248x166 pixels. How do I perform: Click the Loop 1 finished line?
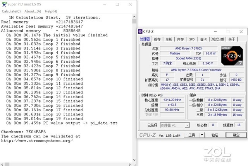click(x=43, y=39)
